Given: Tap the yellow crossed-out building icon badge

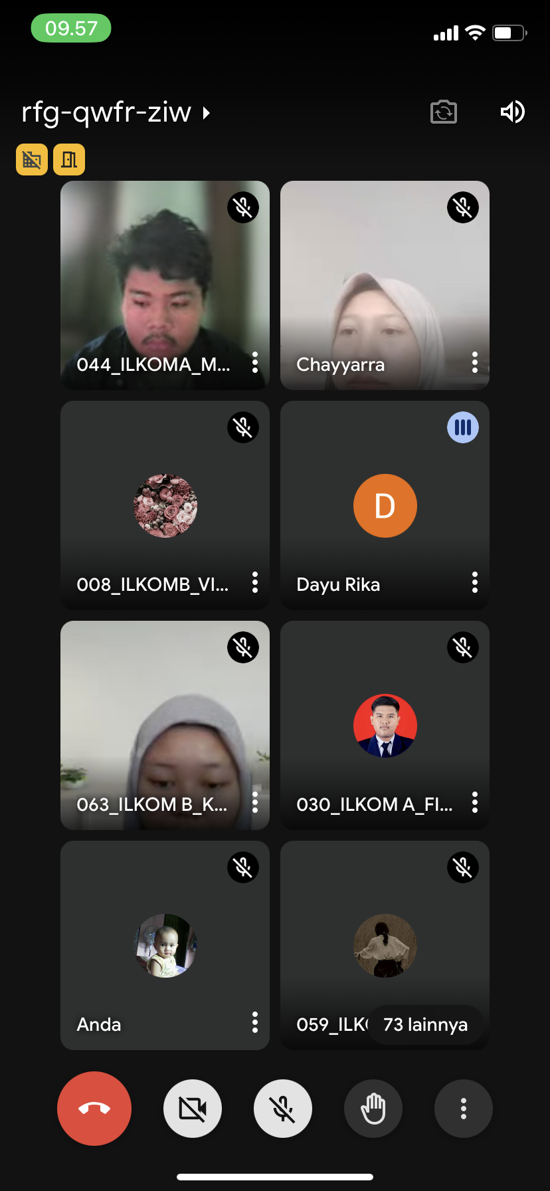Looking at the screenshot, I should click(x=32, y=160).
